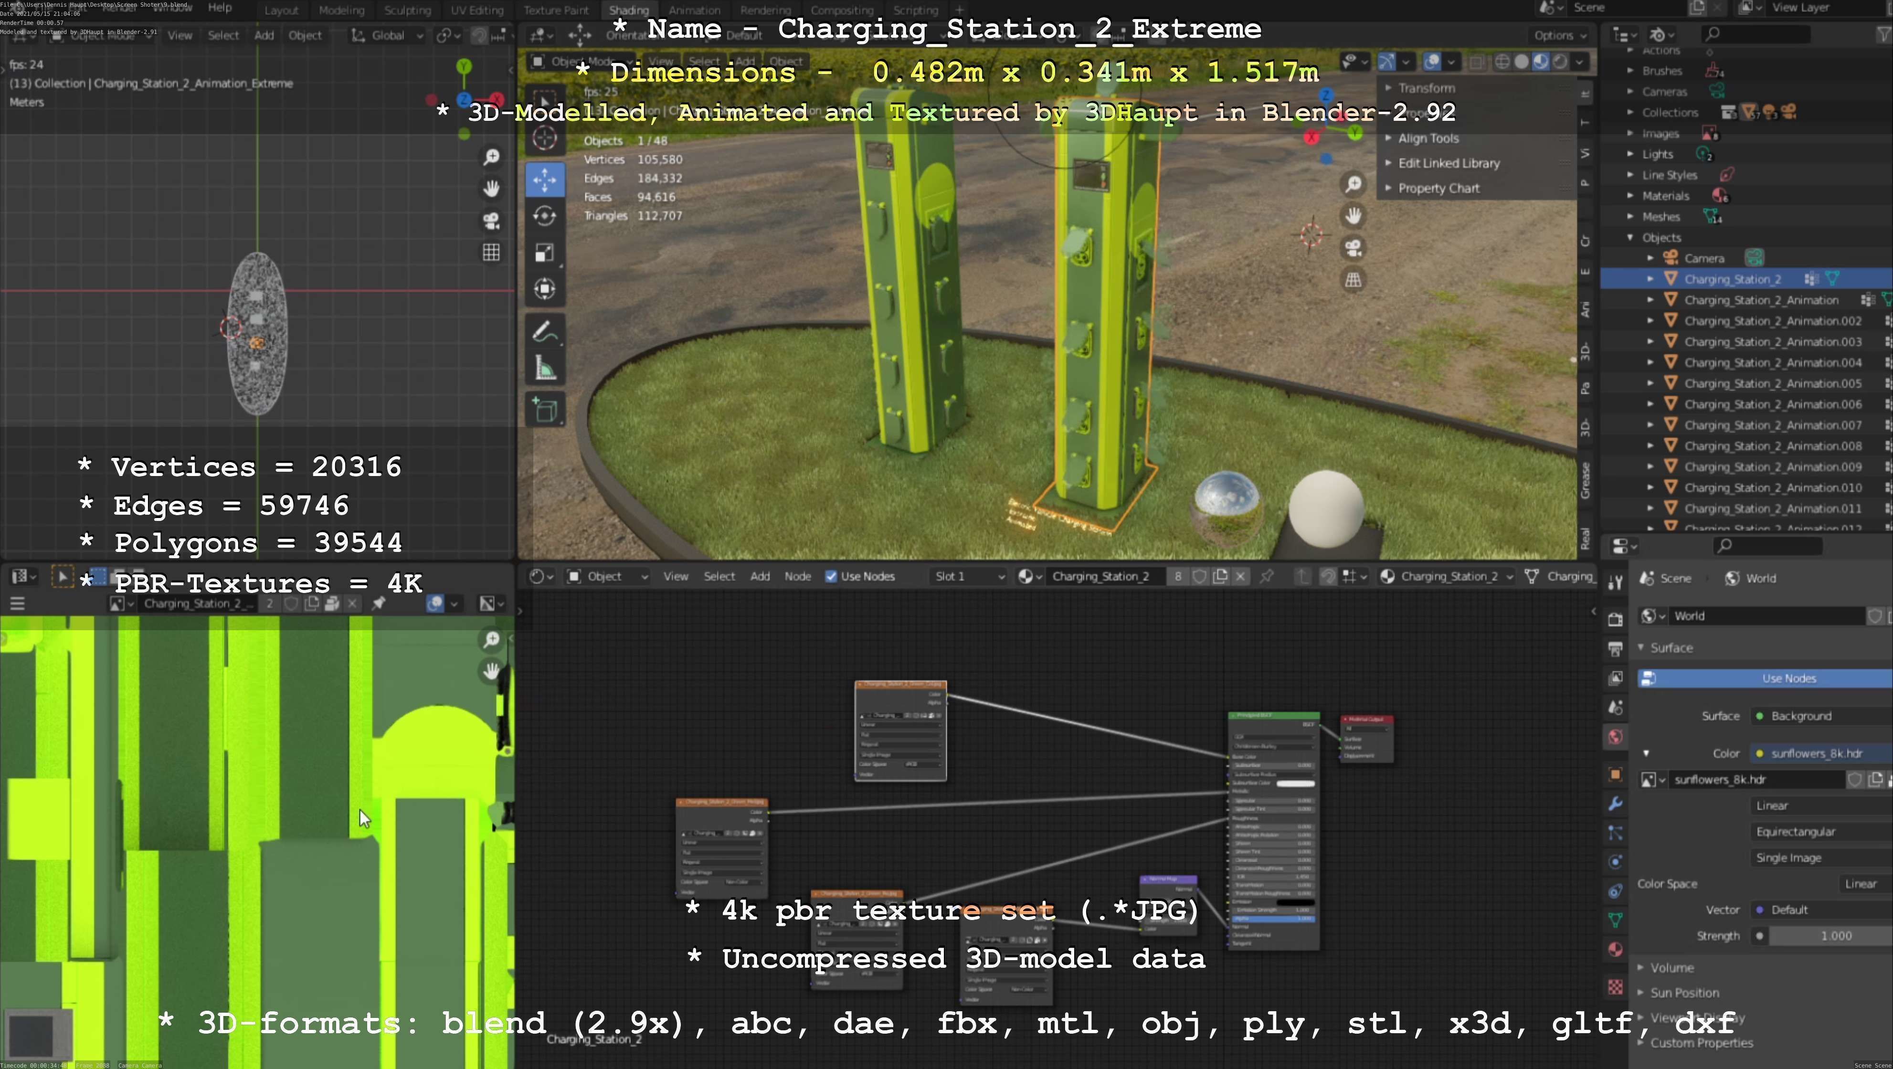Switch to the Animation workspace tab
Screen dimensions: 1893x1069
[x=694, y=11]
